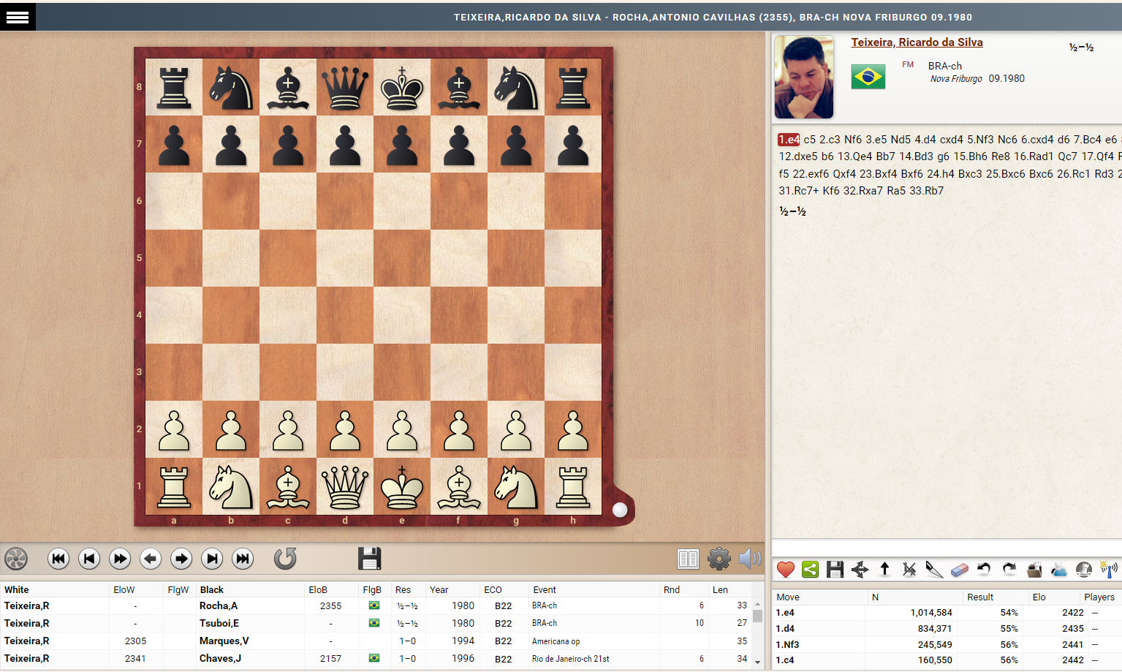Undo with the curved back arrow
Viewport: 1122px width, 672px height.
pos(984,569)
